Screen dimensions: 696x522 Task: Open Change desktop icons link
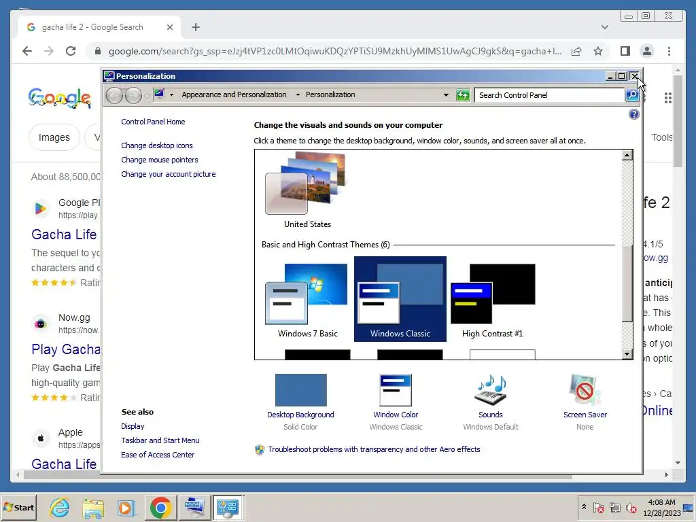[x=157, y=145]
